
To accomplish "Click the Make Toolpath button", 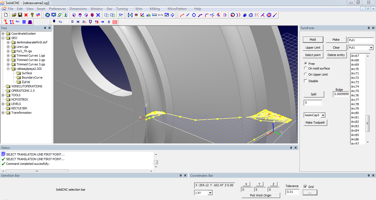I will [x=315, y=123].
